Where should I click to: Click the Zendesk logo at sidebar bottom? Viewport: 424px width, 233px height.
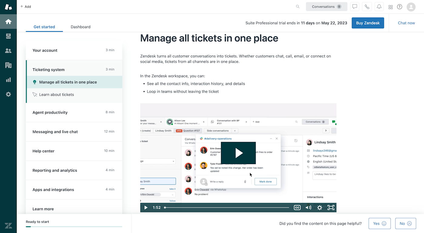point(8,225)
